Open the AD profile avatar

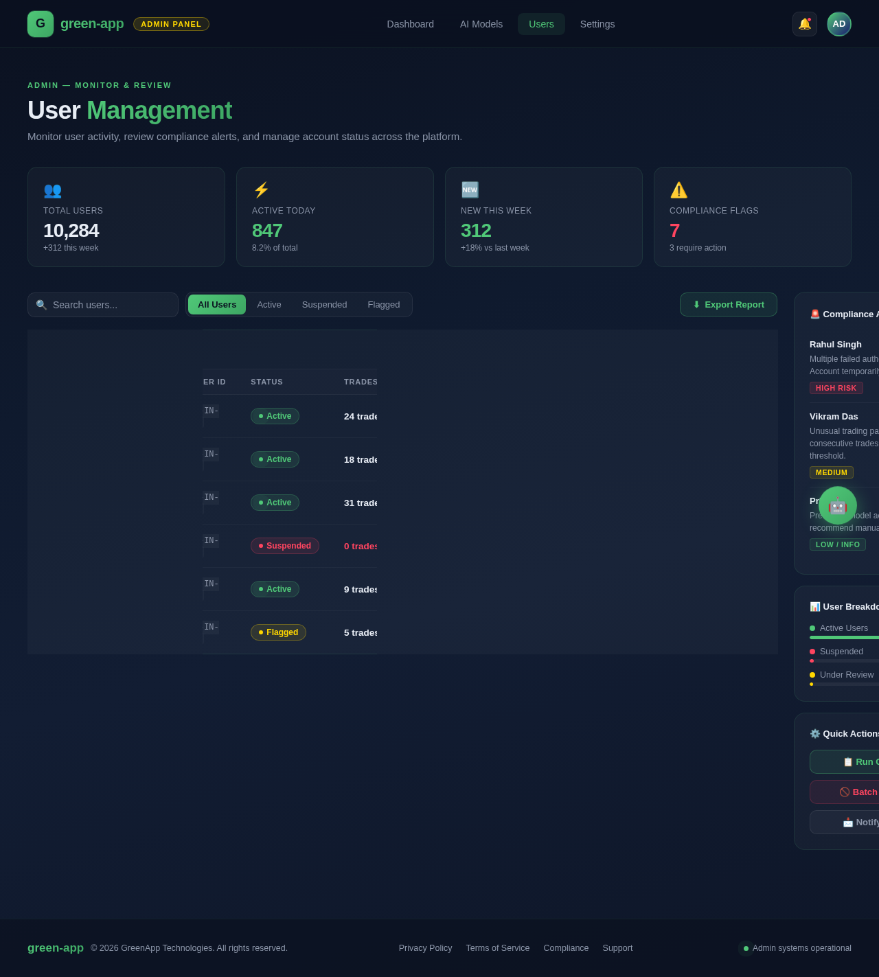coord(839,24)
